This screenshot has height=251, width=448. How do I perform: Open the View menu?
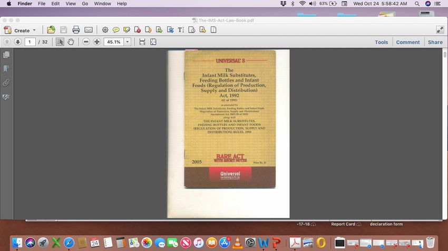[71, 4]
